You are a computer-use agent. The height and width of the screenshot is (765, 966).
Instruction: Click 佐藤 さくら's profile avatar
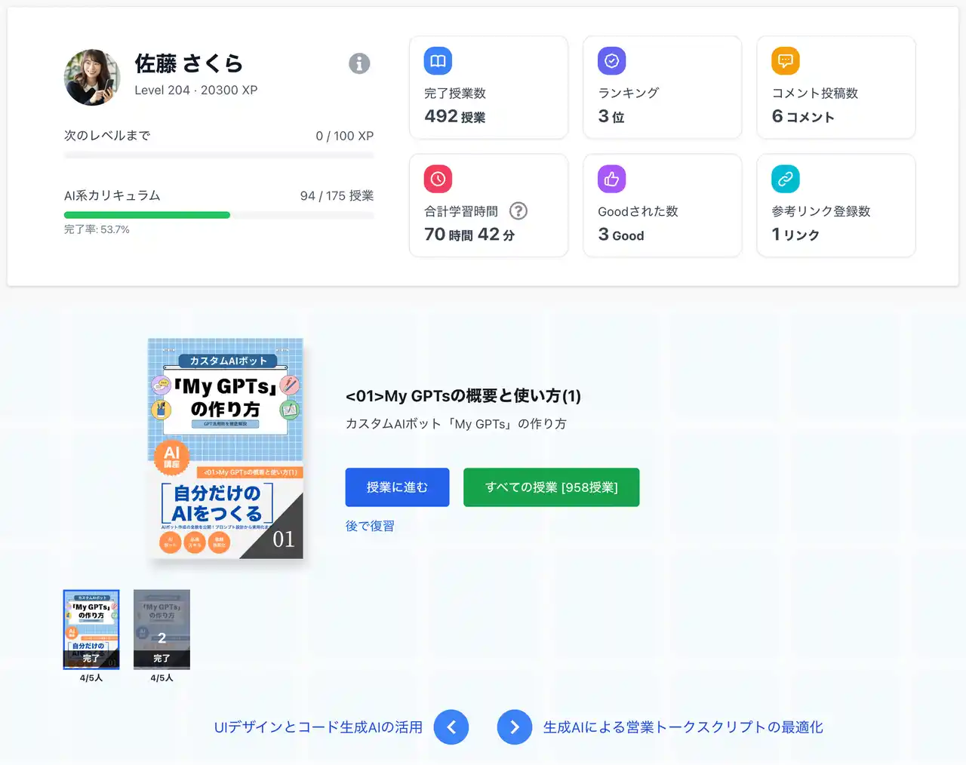pyautogui.click(x=92, y=77)
